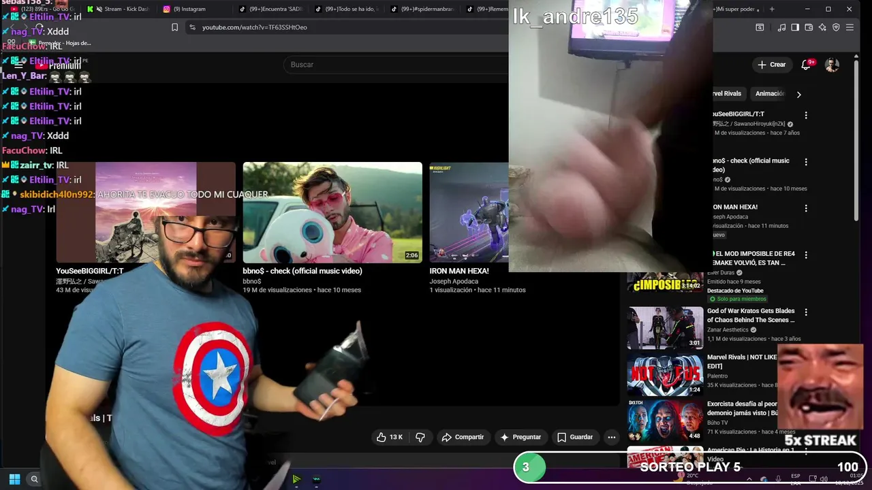Open Exorcista desafía sidebar thumbnail
Viewport: 872px width, 490px height.
[x=665, y=421]
